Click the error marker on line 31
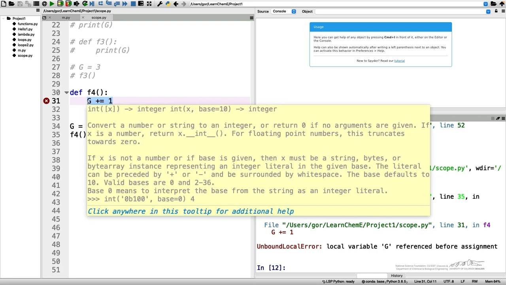Screen dimensions: 506x285 click(x=46, y=101)
